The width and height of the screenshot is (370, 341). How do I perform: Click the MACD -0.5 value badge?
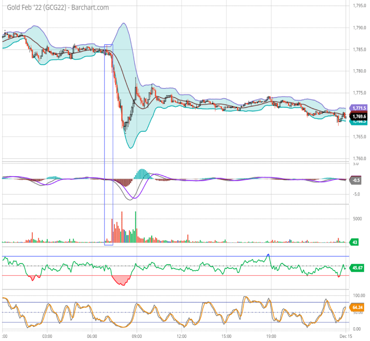coord(357,180)
